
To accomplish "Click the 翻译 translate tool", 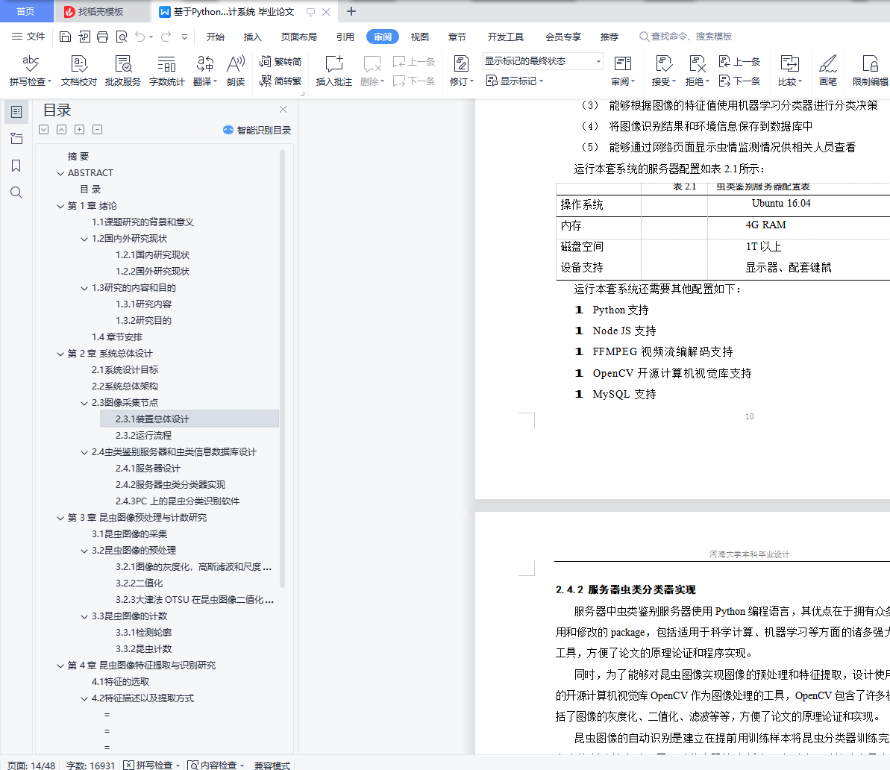I will pyautogui.click(x=205, y=71).
